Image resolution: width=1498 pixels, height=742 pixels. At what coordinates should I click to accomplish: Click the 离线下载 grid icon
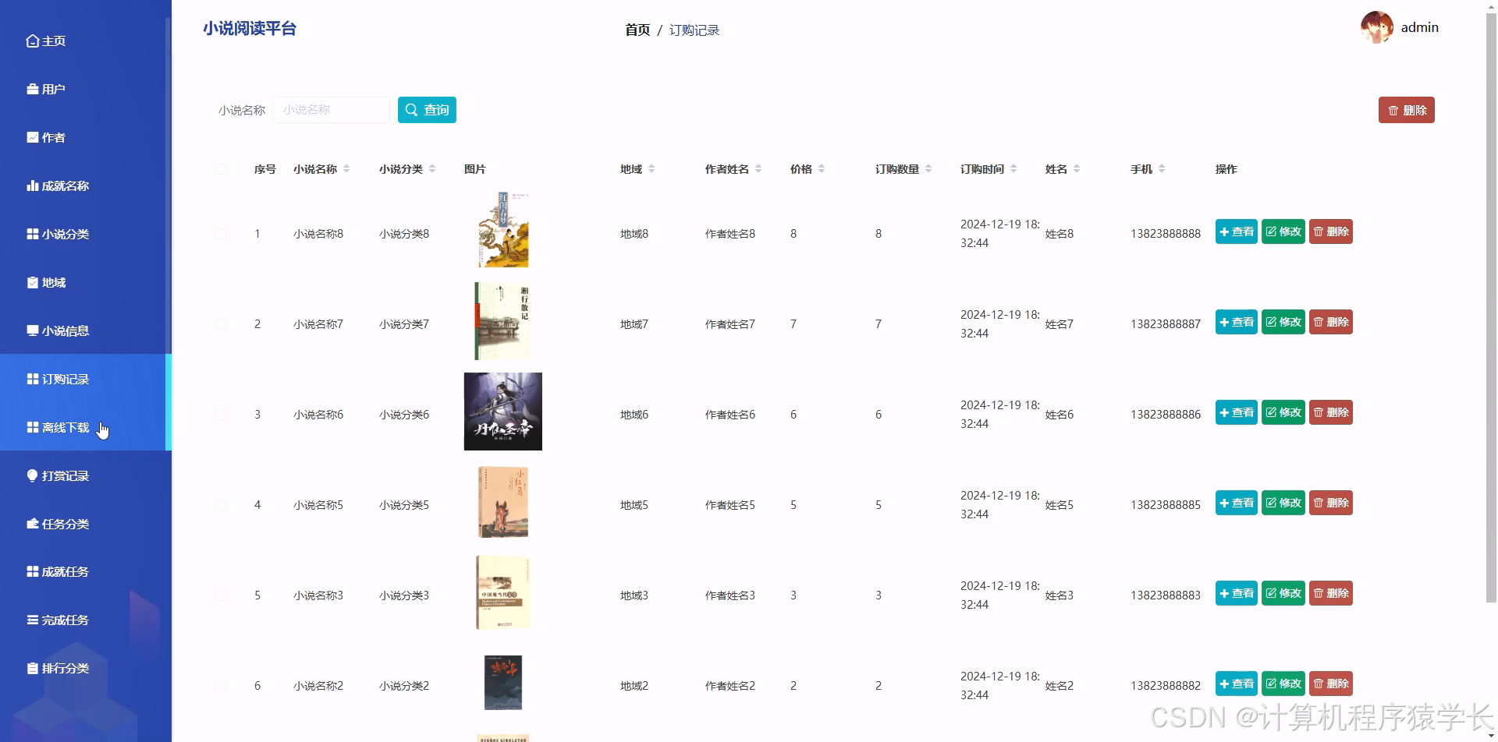32,427
